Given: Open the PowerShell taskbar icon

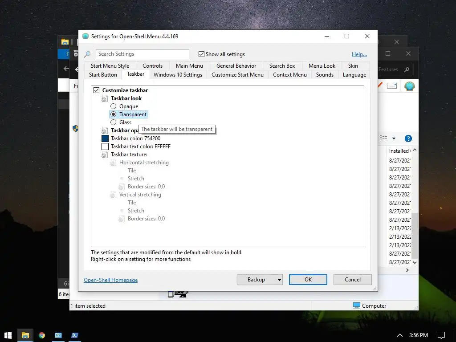Looking at the screenshot, I should coord(75,335).
